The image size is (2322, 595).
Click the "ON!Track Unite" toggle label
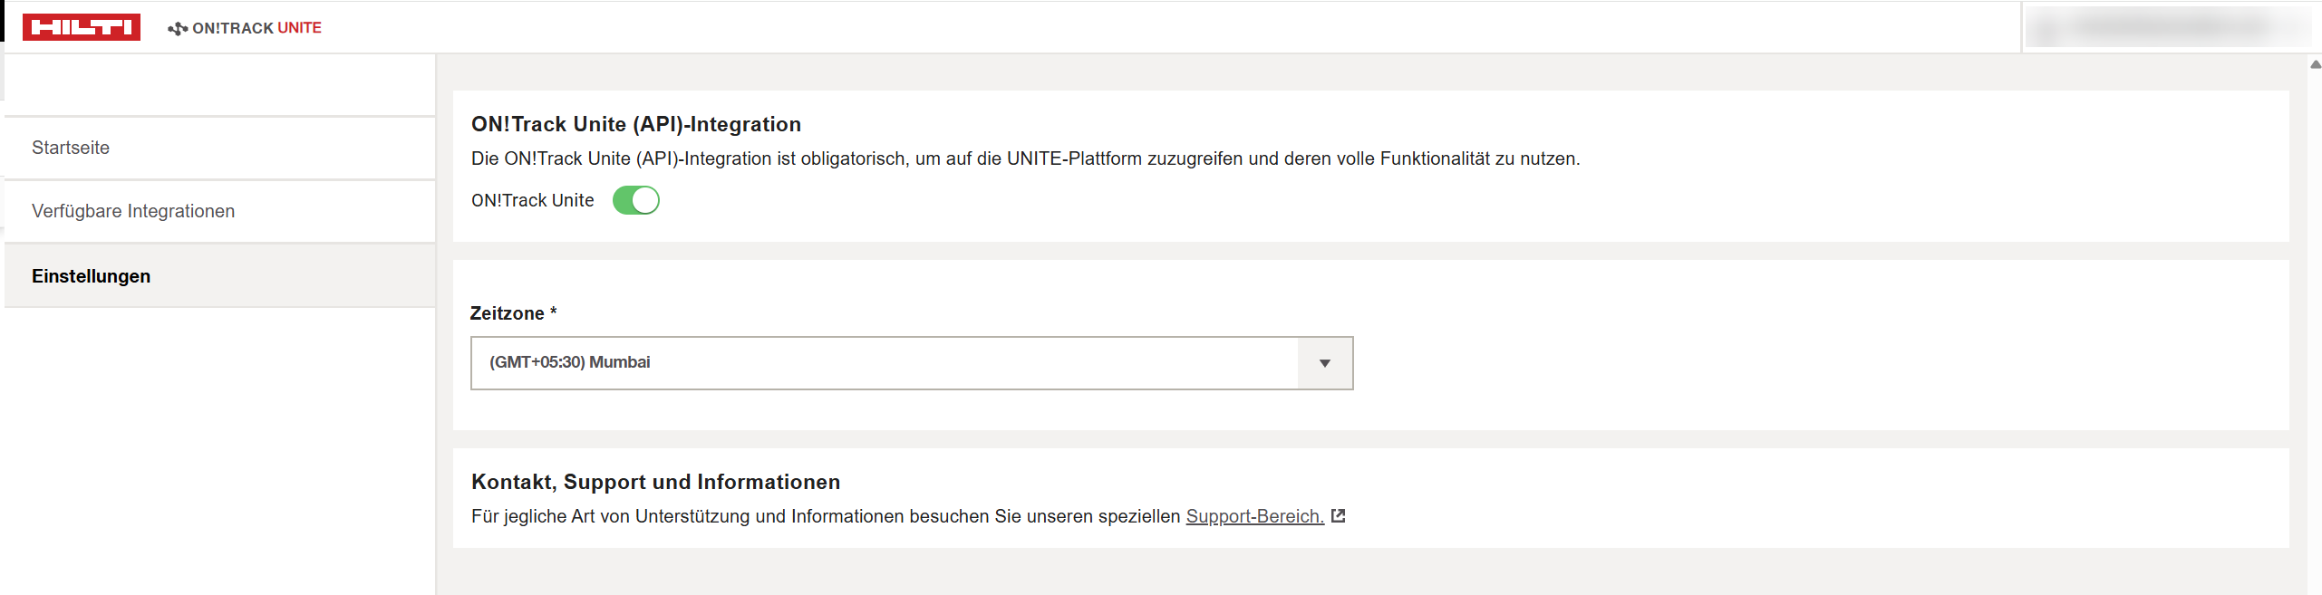(532, 200)
